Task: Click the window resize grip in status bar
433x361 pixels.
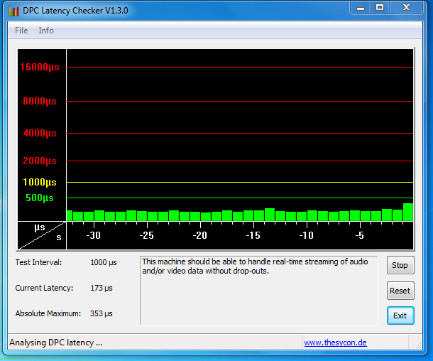Action: [418, 345]
